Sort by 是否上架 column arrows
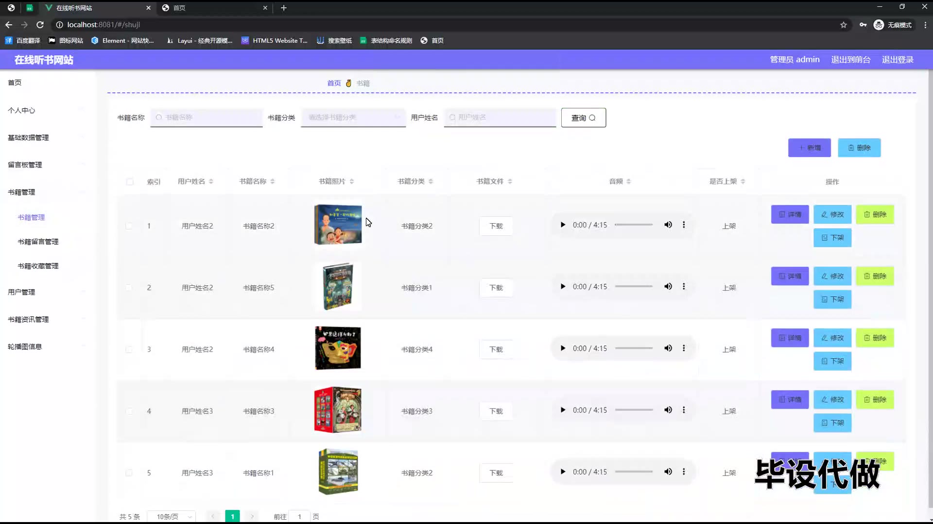This screenshot has width=933, height=524. coord(743,181)
